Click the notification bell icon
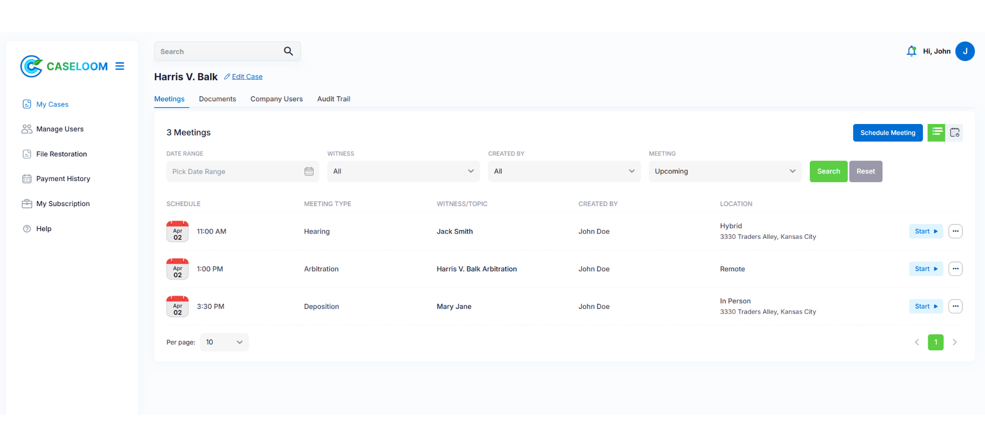The height and width of the screenshot is (446, 985). coord(911,51)
